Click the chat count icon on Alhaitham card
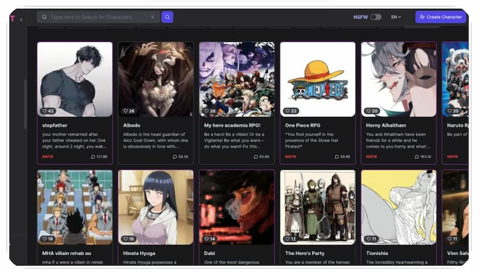This screenshot has width=480, height=272. (x=417, y=157)
